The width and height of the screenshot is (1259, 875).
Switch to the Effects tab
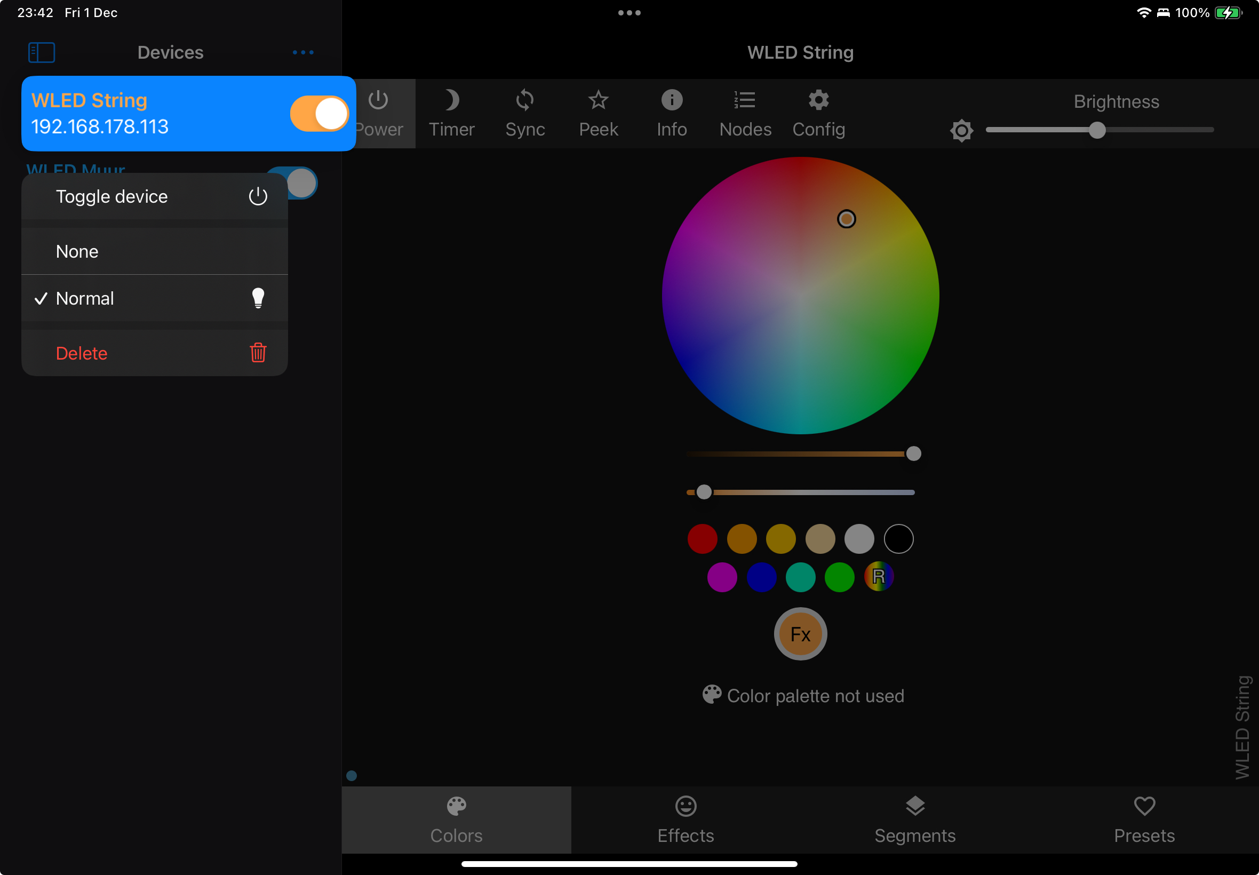[686, 820]
